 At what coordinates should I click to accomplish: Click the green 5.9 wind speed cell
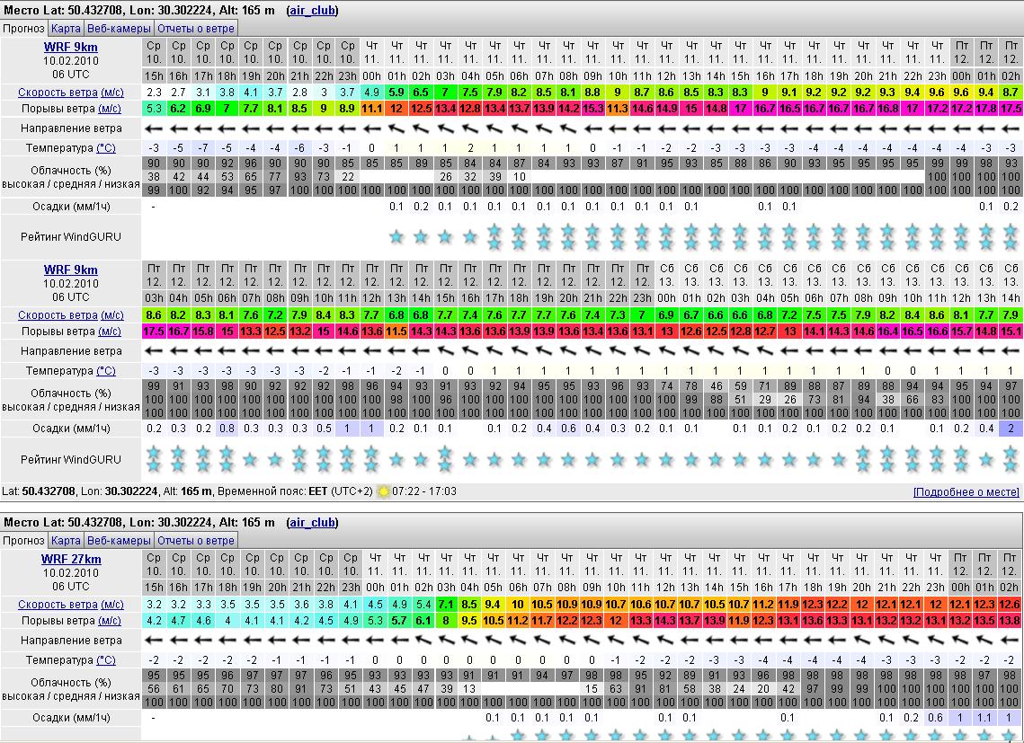coord(396,92)
